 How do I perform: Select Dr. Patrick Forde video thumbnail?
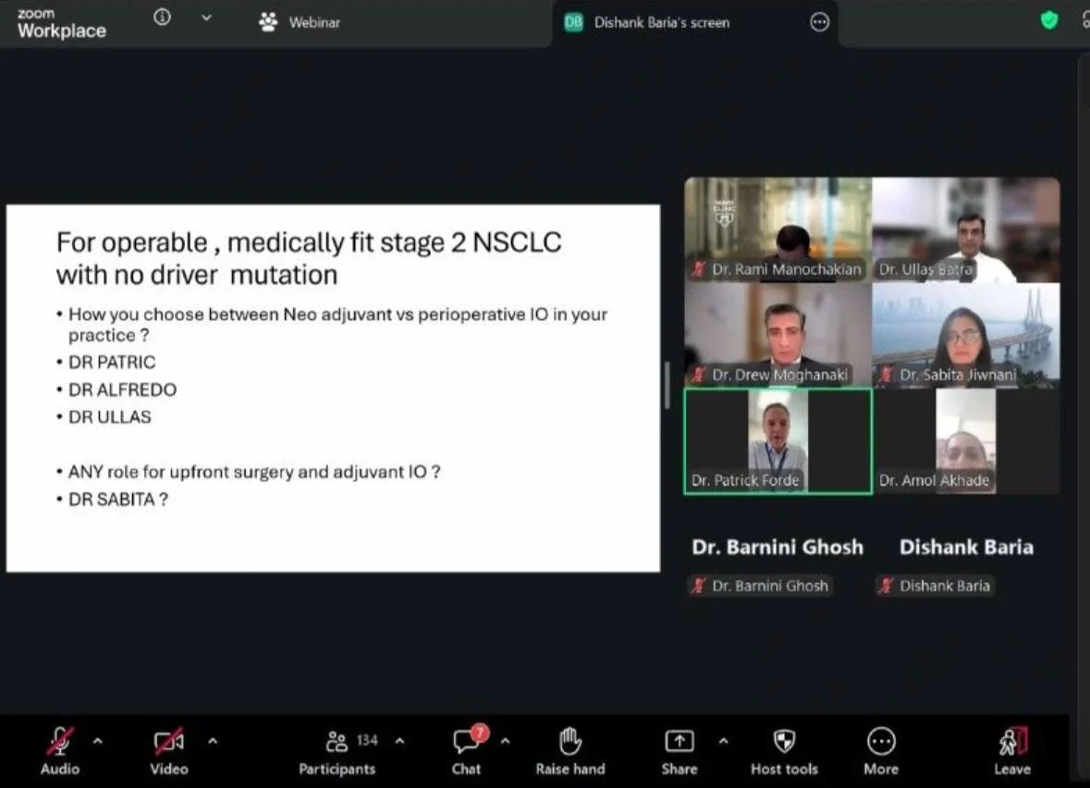click(x=778, y=441)
